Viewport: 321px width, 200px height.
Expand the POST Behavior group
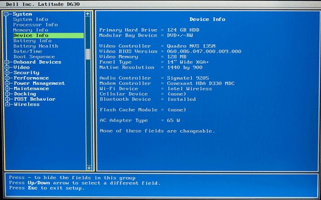click(8, 99)
